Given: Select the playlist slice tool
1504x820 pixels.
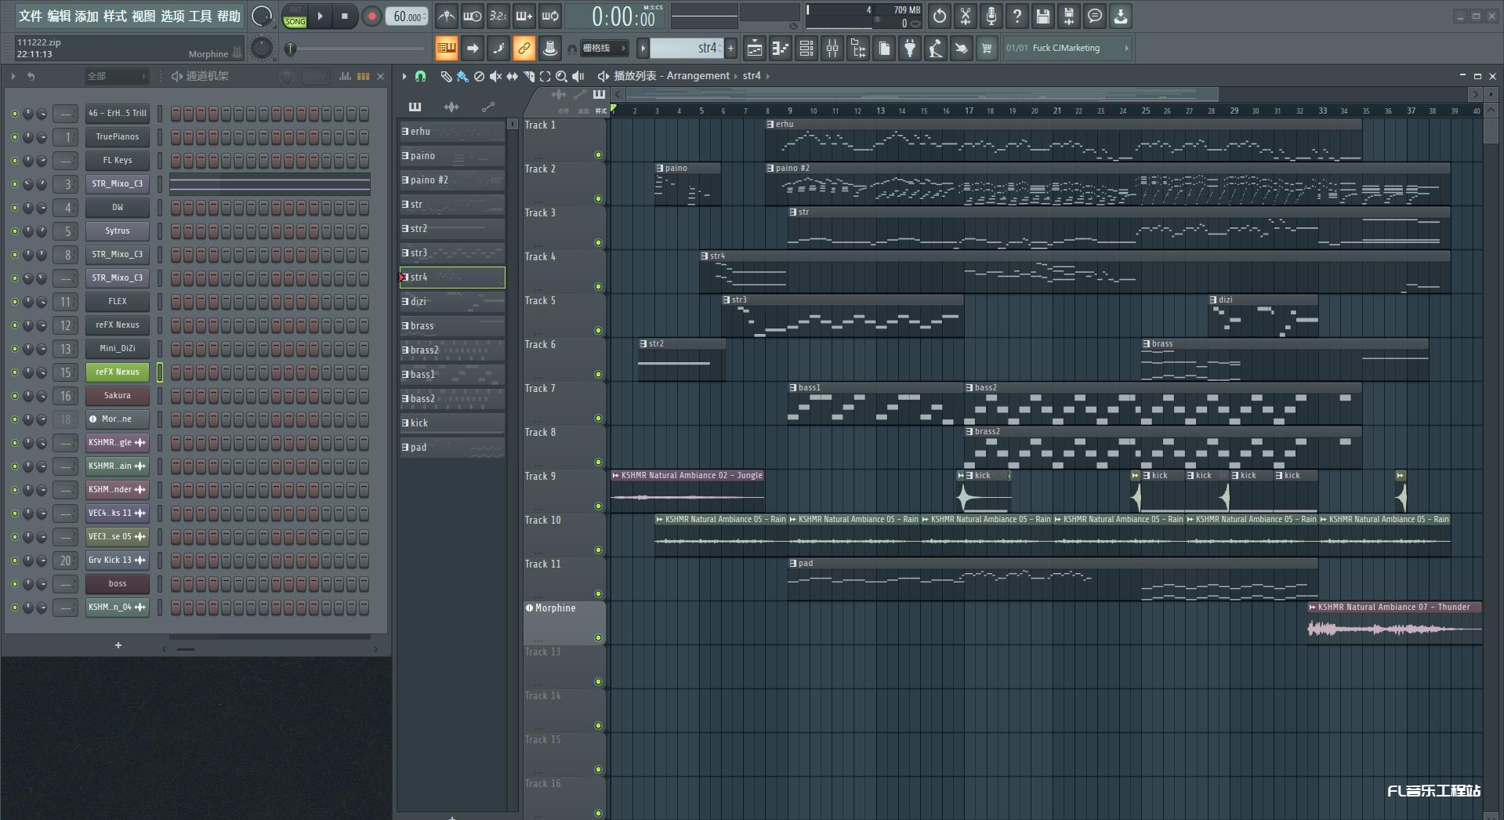Looking at the screenshot, I should pos(529,76).
